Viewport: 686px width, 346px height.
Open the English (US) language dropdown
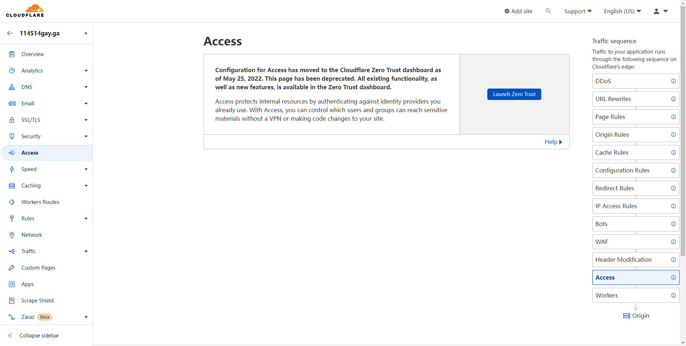click(x=622, y=11)
